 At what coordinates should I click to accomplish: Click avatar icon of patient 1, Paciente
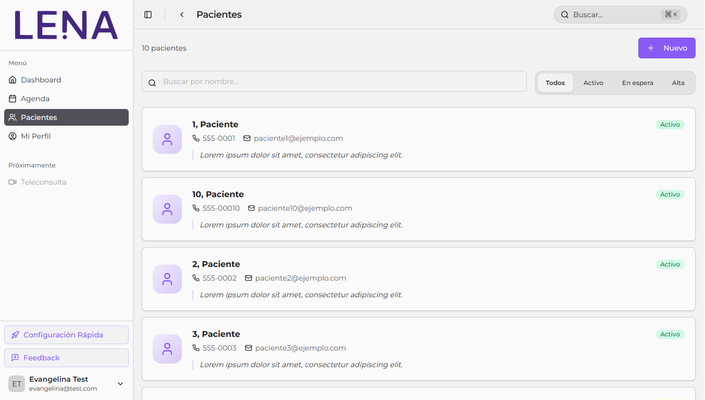point(167,139)
